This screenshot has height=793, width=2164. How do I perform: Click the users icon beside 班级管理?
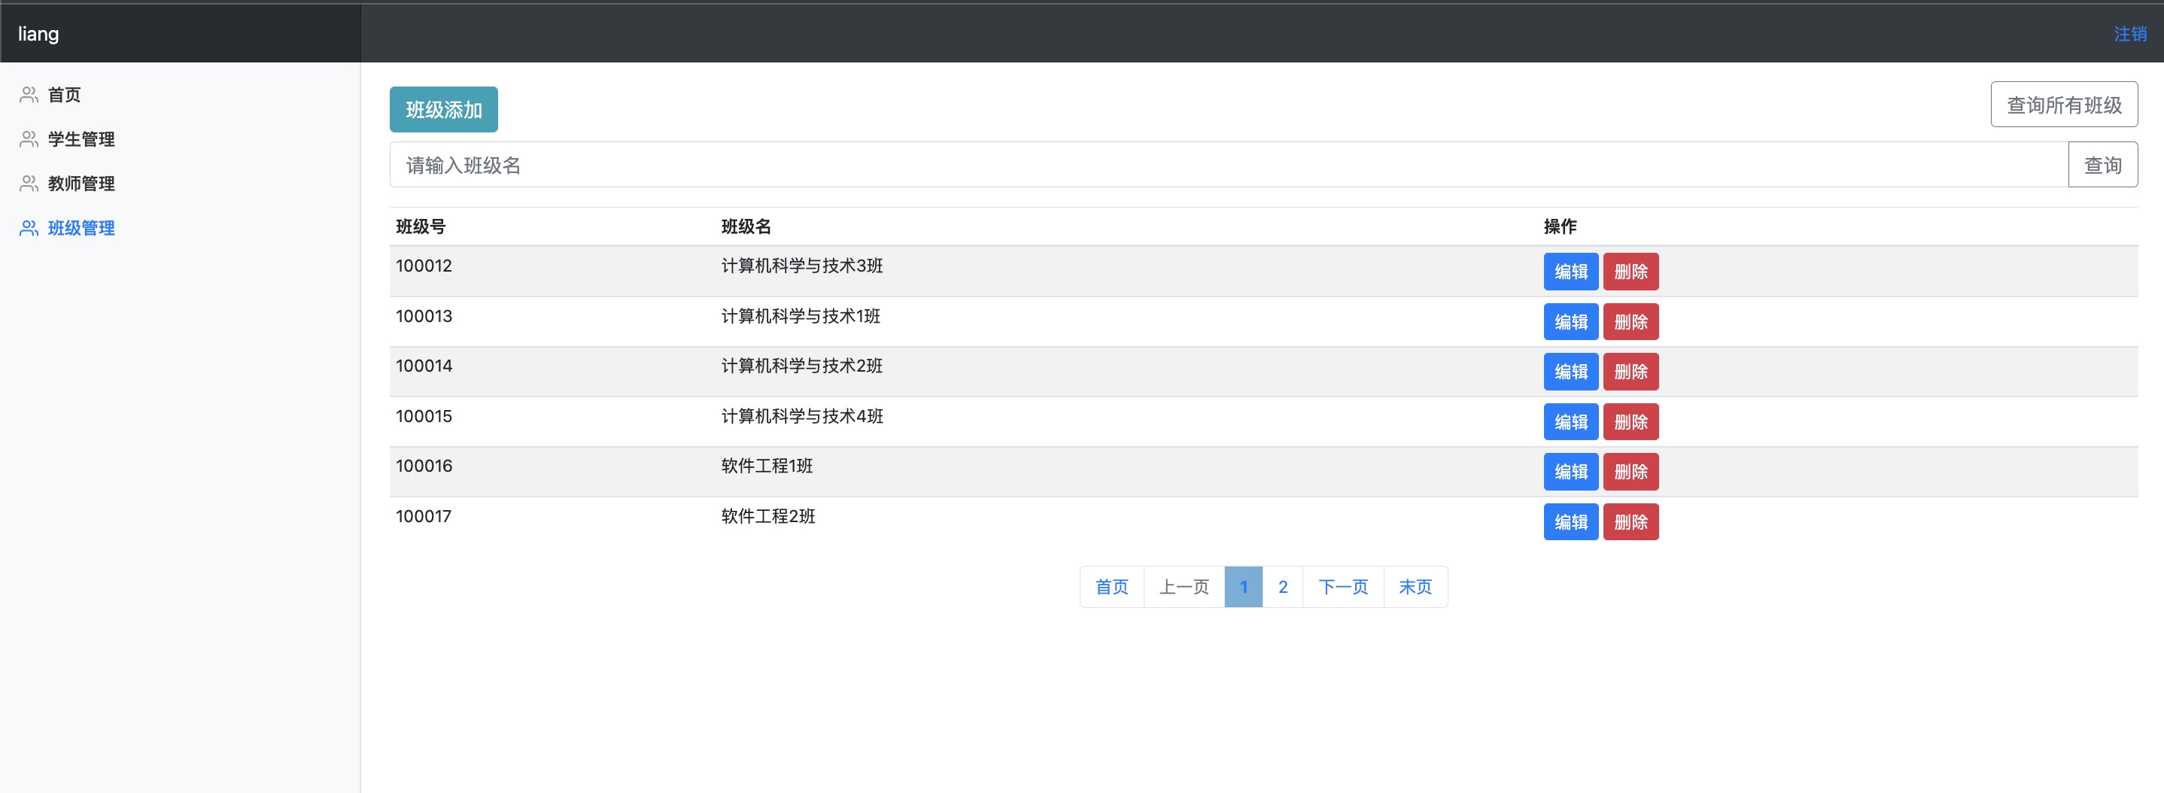click(29, 229)
